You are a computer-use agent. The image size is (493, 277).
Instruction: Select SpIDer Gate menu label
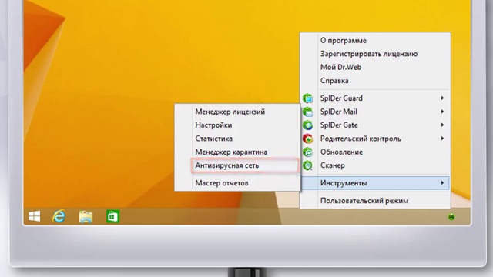[339, 125]
